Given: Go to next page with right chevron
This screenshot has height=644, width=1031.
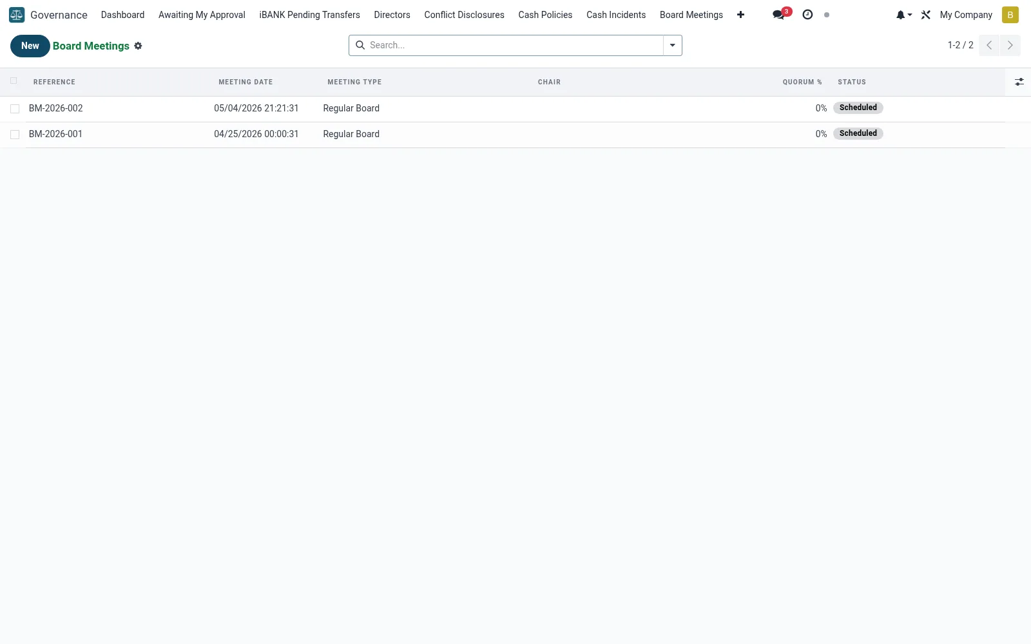Looking at the screenshot, I should tap(1010, 45).
